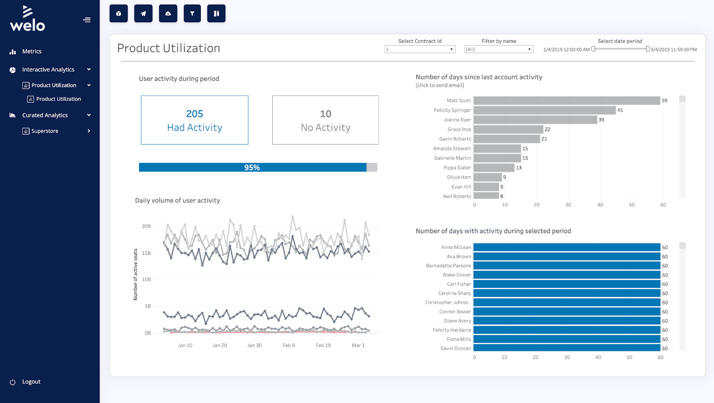Collapse the sidebar using the hamburger icon

click(x=87, y=20)
